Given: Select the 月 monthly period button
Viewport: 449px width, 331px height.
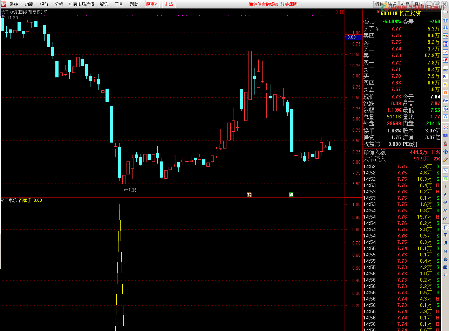Looking at the screenshot, I should pyautogui.click(x=445, y=243).
